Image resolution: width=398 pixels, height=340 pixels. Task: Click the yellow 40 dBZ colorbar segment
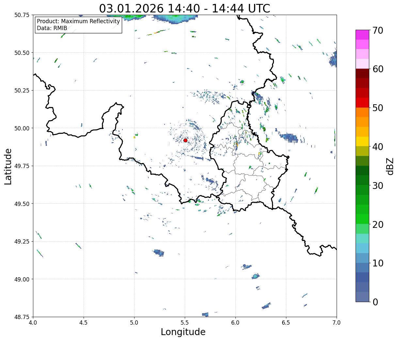pos(362,142)
